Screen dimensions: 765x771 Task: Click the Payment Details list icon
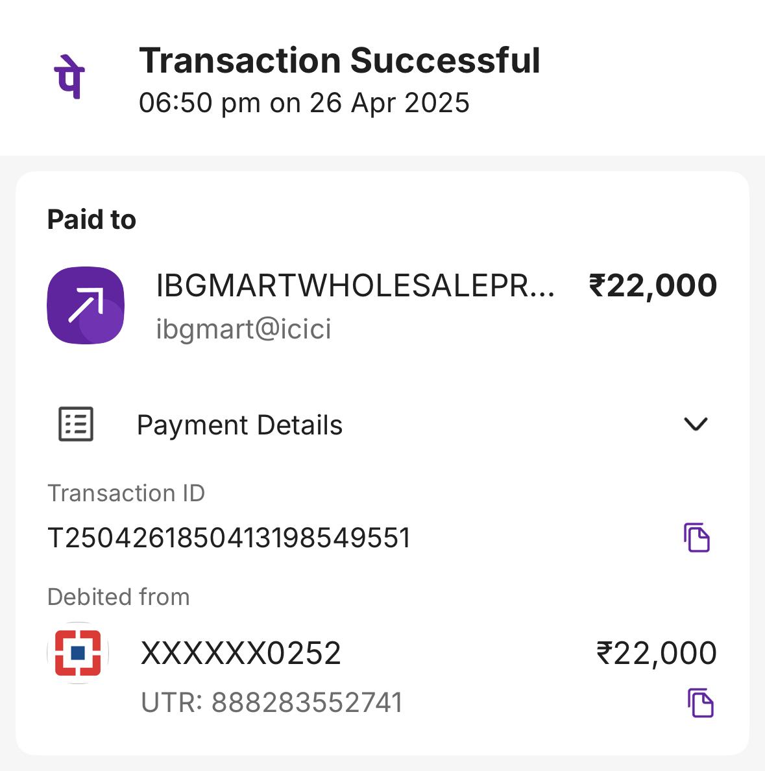[76, 424]
